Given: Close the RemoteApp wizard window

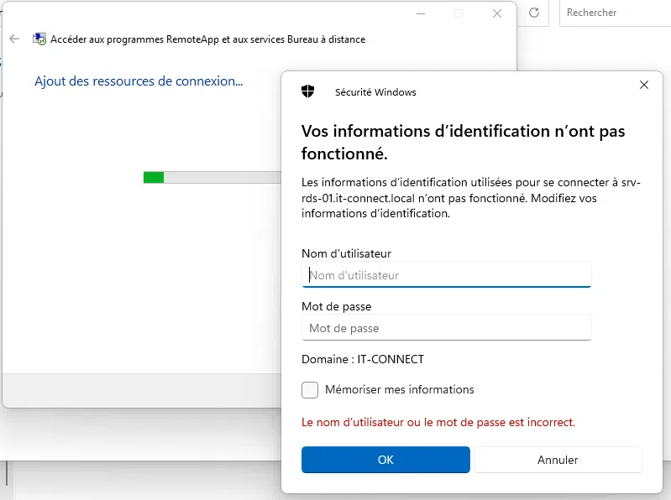Looking at the screenshot, I should [x=497, y=13].
